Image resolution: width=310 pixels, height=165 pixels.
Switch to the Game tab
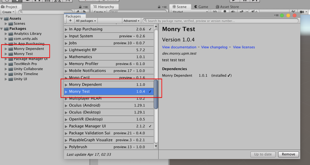[x=201, y=7]
